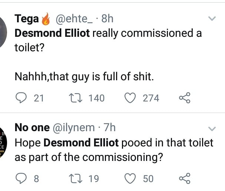Share Tega's tweet
The width and height of the screenshot is (225, 191).
[x=184, y=98]
